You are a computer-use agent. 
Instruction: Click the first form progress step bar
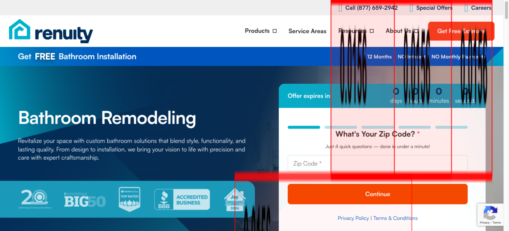coord(304,127)
